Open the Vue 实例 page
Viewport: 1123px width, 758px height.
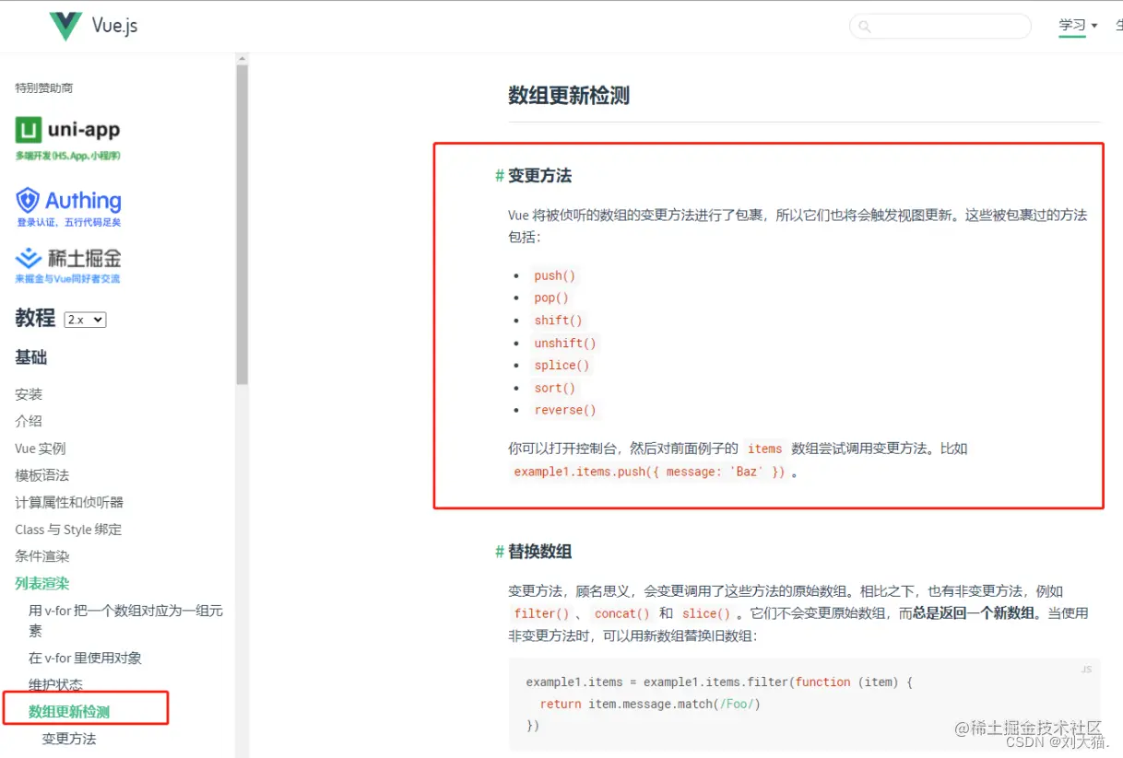tap(41, 449)
